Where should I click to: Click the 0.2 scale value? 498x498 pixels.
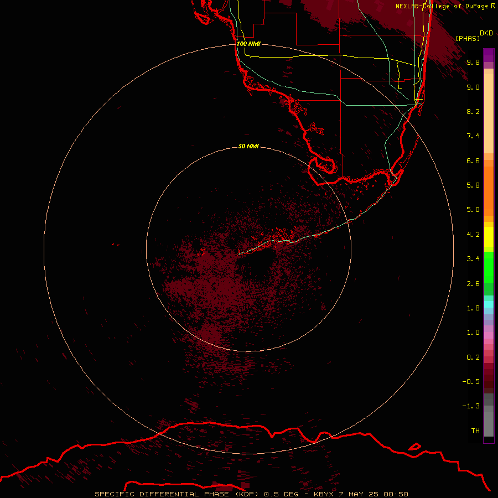point(473,357)
